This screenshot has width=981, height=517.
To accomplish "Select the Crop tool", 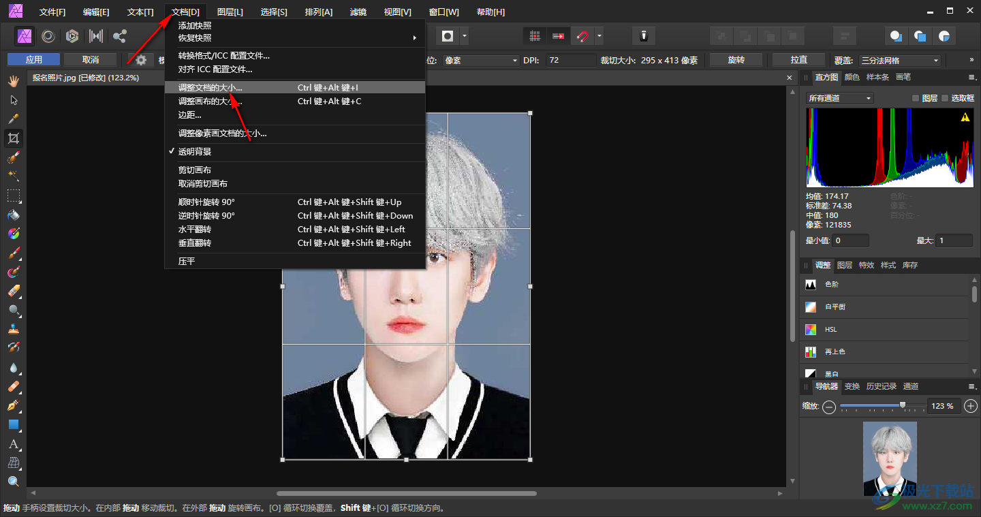I will 13,138.
